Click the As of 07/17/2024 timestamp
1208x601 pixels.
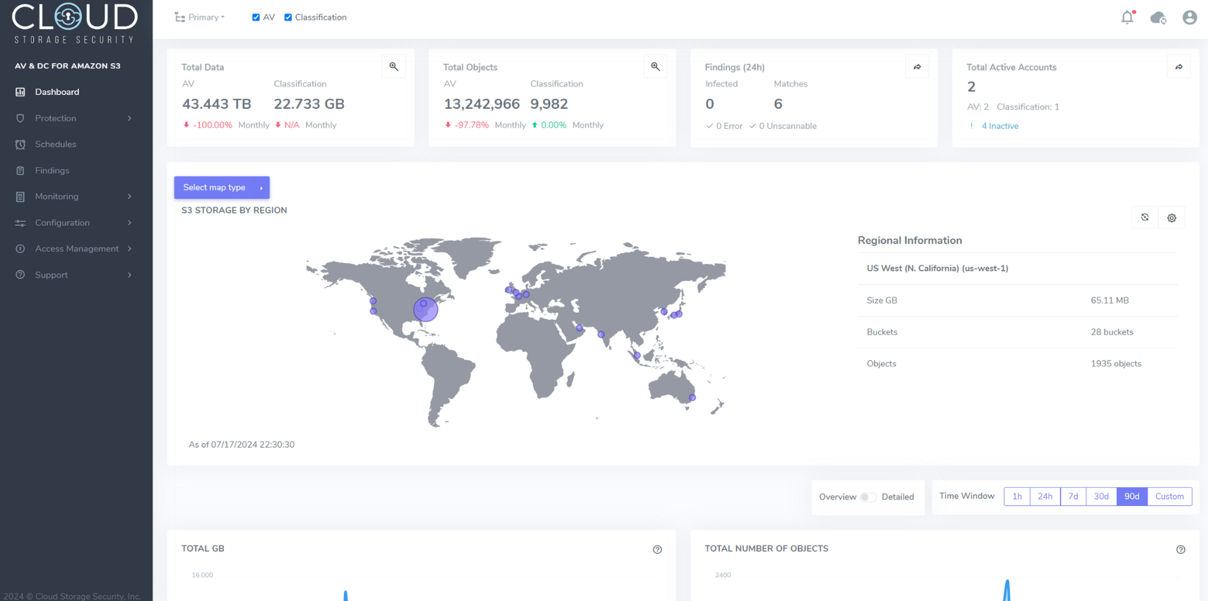tap(242, 444)
